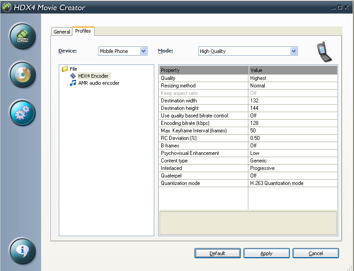The height and width of the screenshot is (271, 354).
Task: Select the Content type property label
Action: click(174, 161)
